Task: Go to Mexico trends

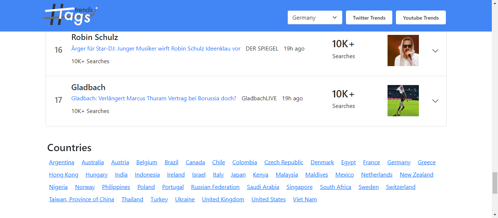Action: 345,175
